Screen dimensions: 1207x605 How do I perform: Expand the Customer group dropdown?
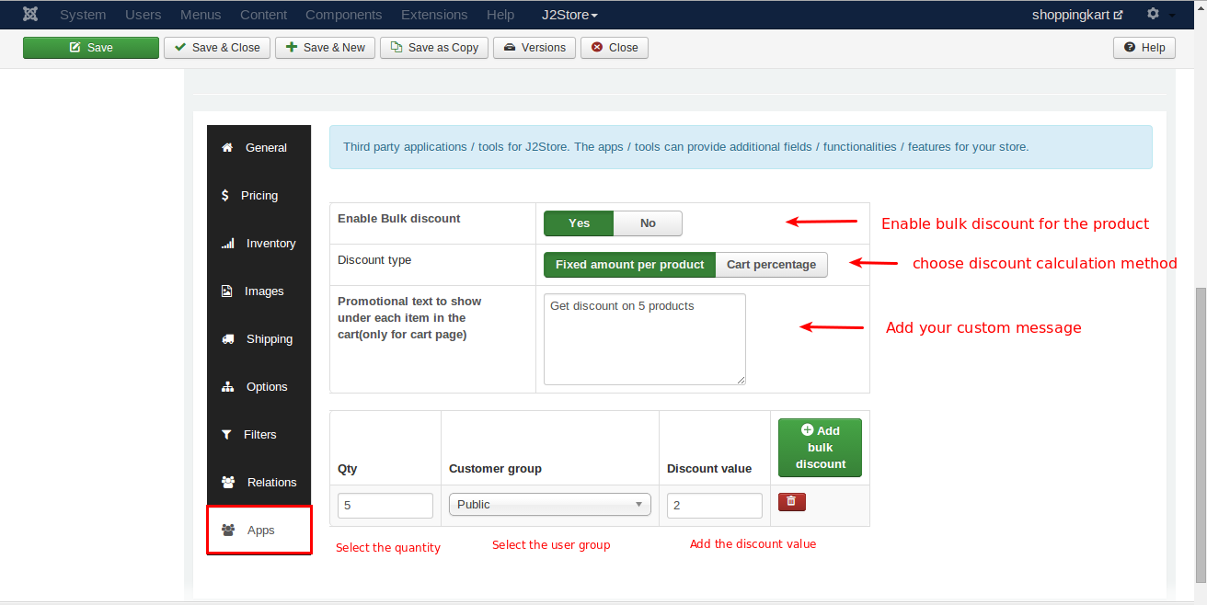click(x=549, y=505)
